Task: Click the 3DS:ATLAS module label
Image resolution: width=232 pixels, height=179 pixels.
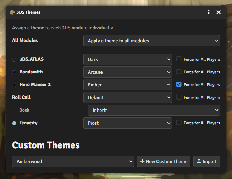Action: [x=32, y=59]
